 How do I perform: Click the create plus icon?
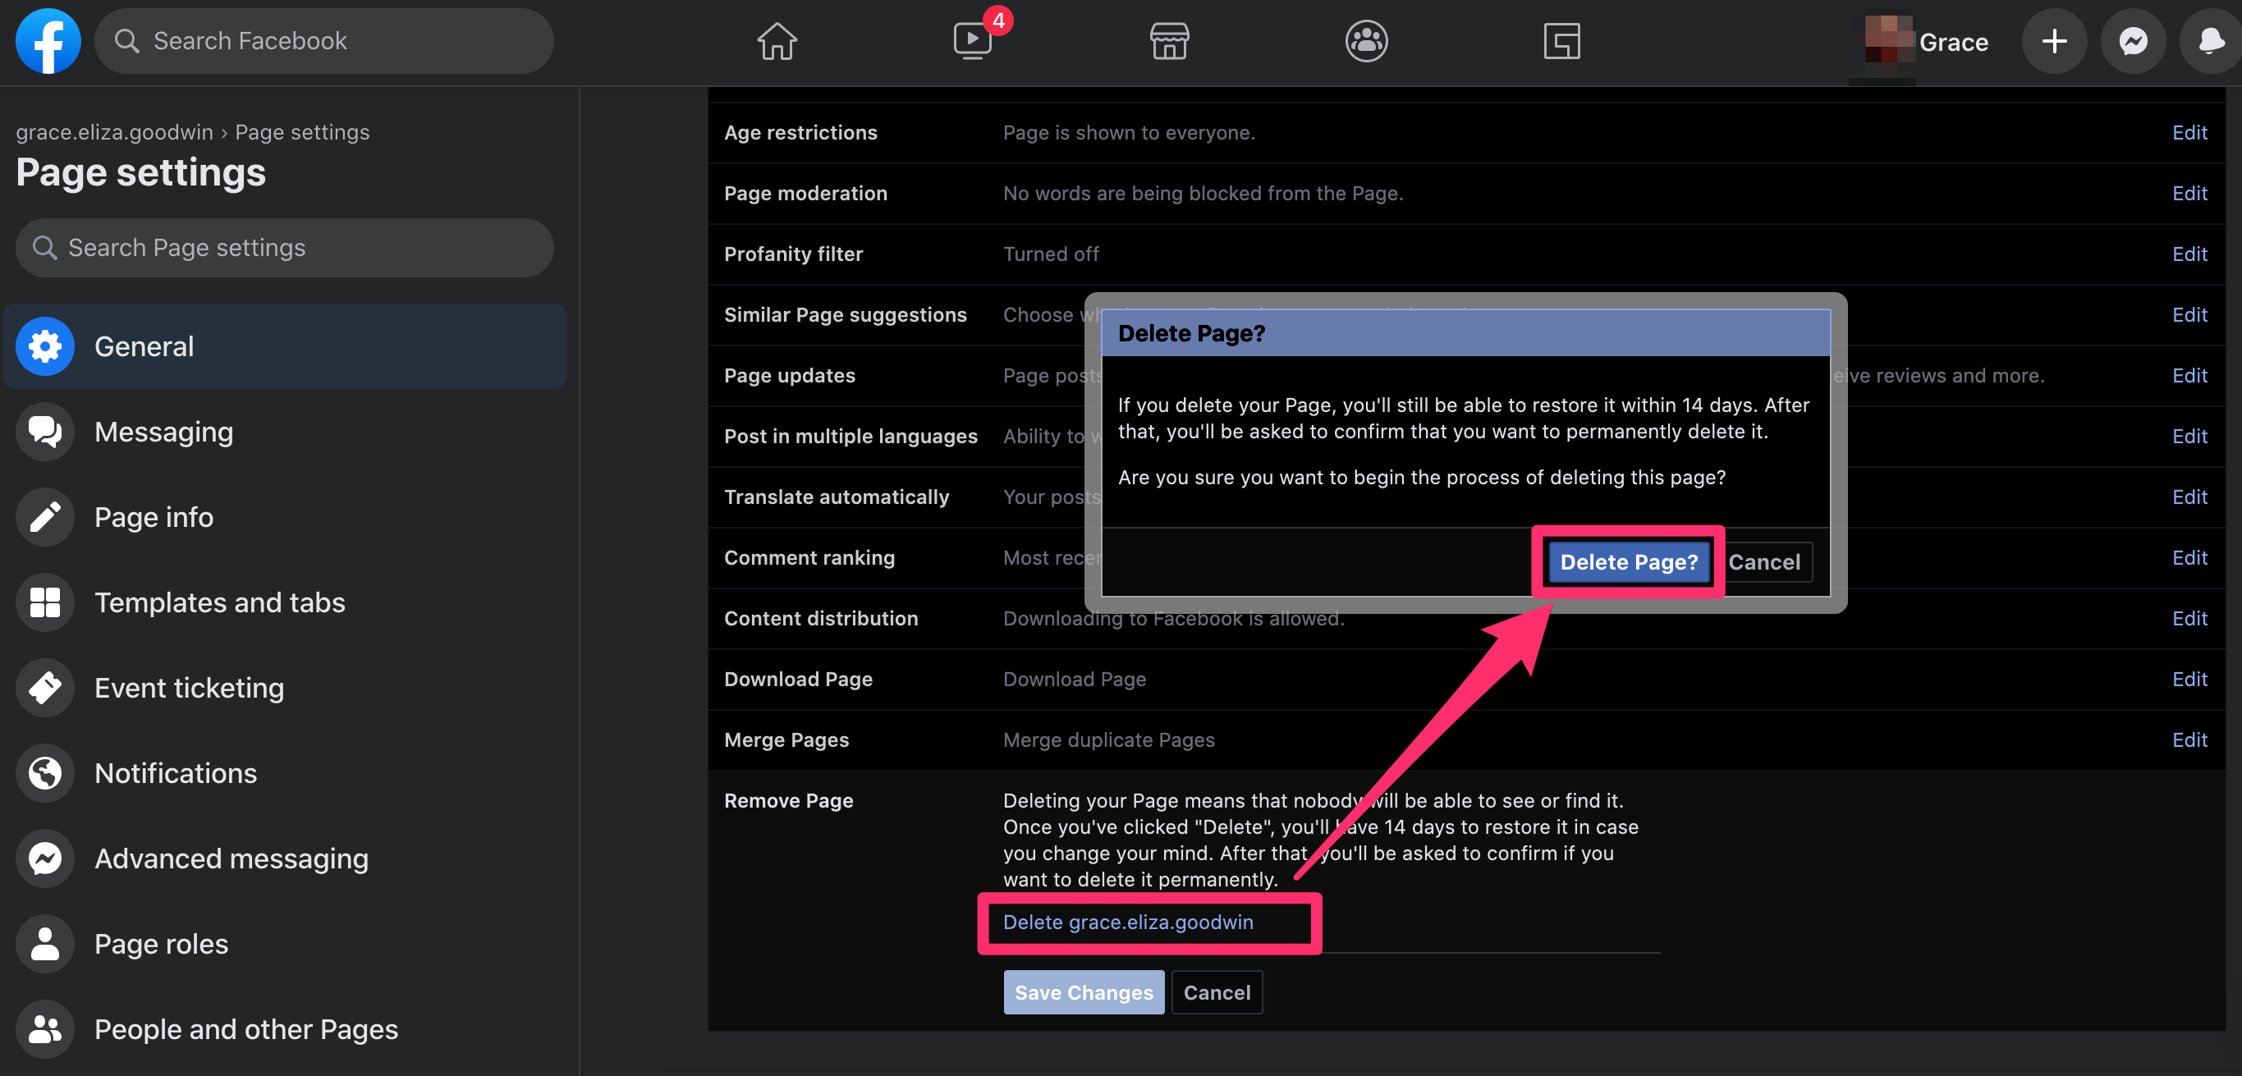click(x=2056, y=40)
